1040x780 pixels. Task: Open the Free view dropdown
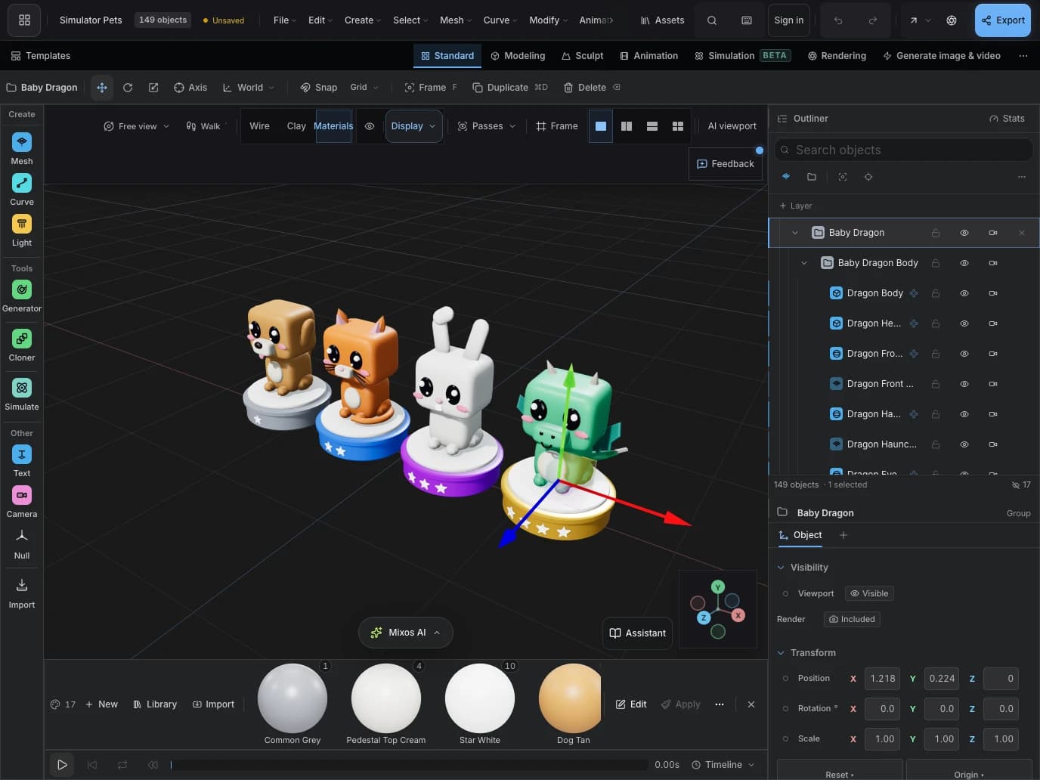click(x=137, y=126)
